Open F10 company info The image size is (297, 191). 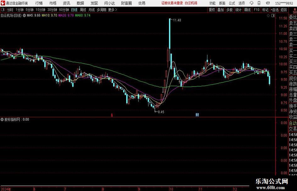click(x=257, y=10)
